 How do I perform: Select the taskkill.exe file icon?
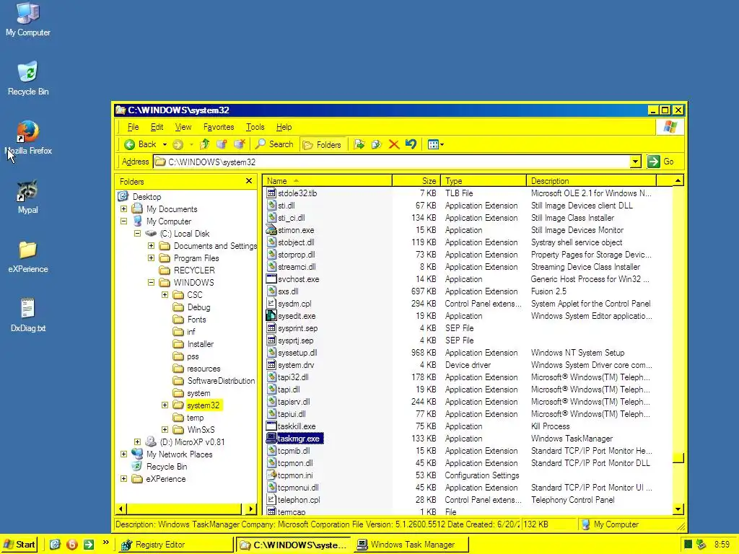point(271,426)
